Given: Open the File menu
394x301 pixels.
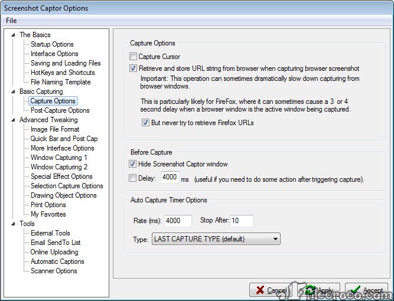Looking at the screenshot, I should [11, 21].
